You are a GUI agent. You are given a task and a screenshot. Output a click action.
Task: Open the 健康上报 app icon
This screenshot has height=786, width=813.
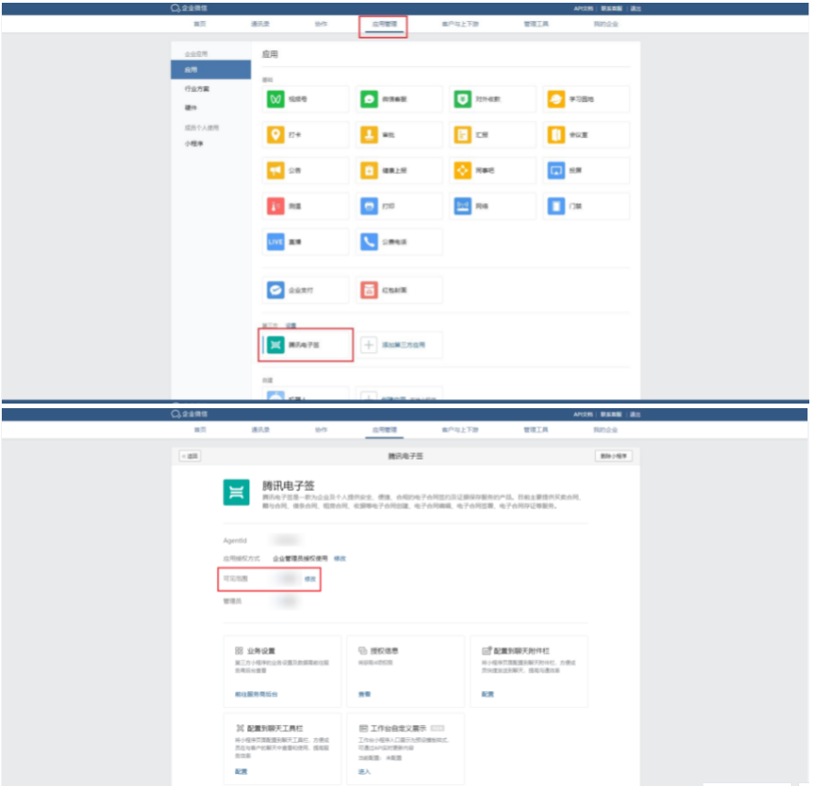(368, 170)
